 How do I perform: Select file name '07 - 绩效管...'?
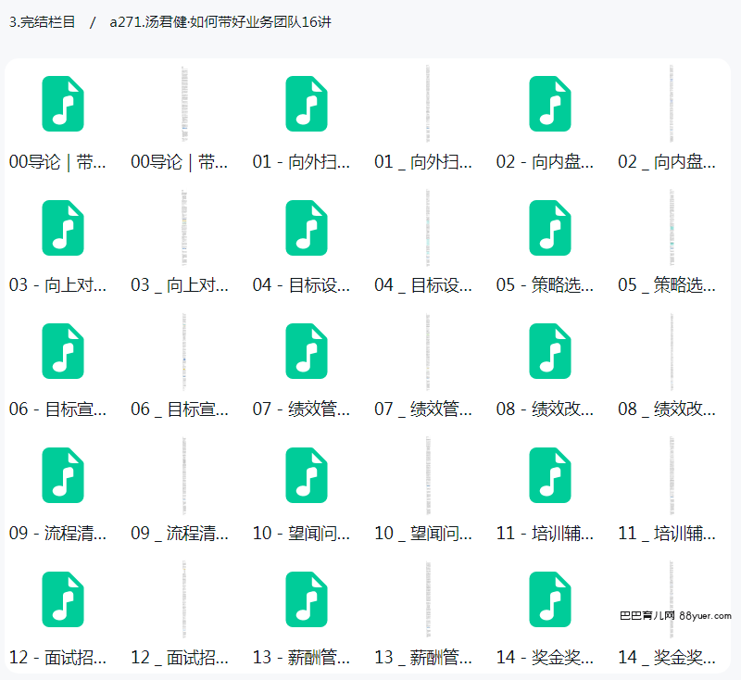[302, 409]
